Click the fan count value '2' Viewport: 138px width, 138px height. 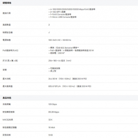click(x=49, y=25)
